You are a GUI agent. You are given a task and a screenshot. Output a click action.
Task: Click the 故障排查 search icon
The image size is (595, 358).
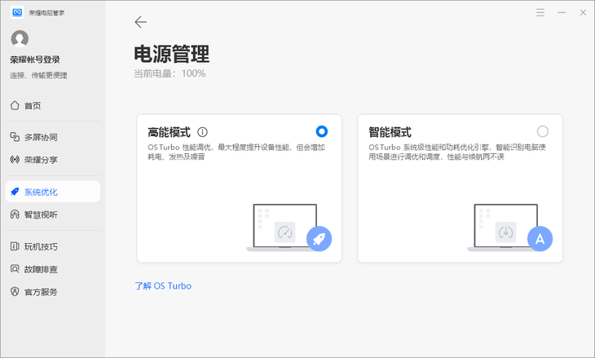(15, 269)
